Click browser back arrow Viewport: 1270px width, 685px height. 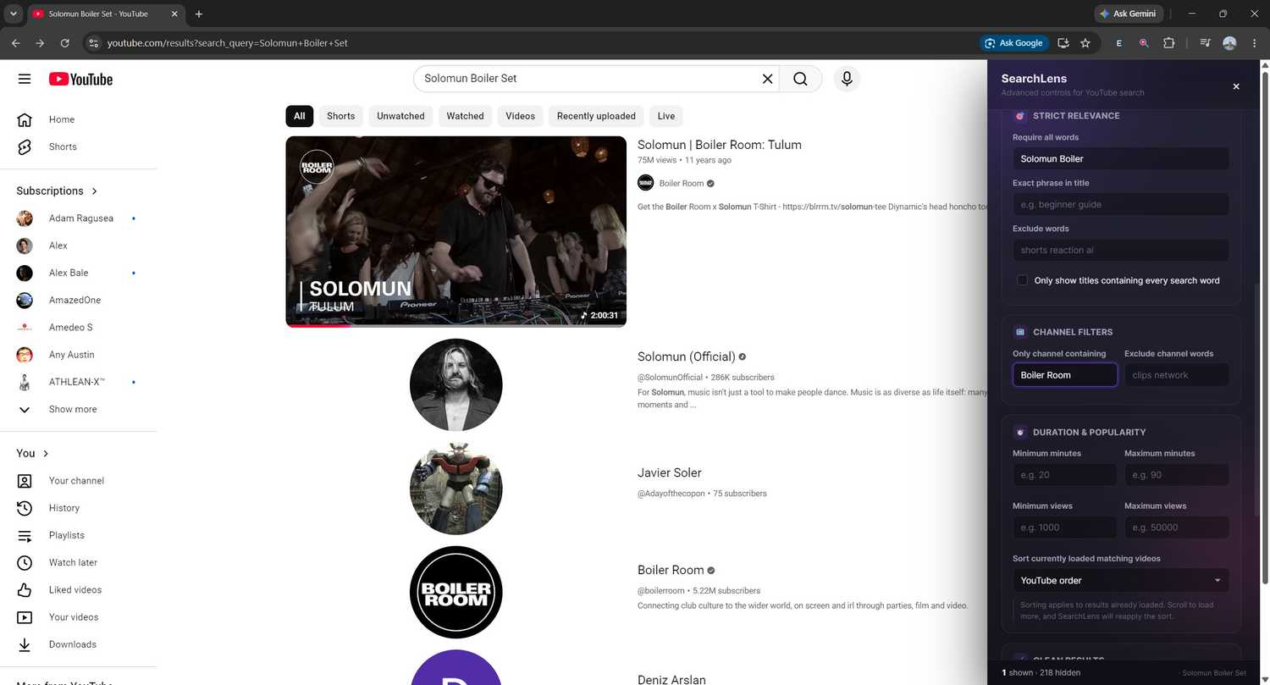(15, 42)
